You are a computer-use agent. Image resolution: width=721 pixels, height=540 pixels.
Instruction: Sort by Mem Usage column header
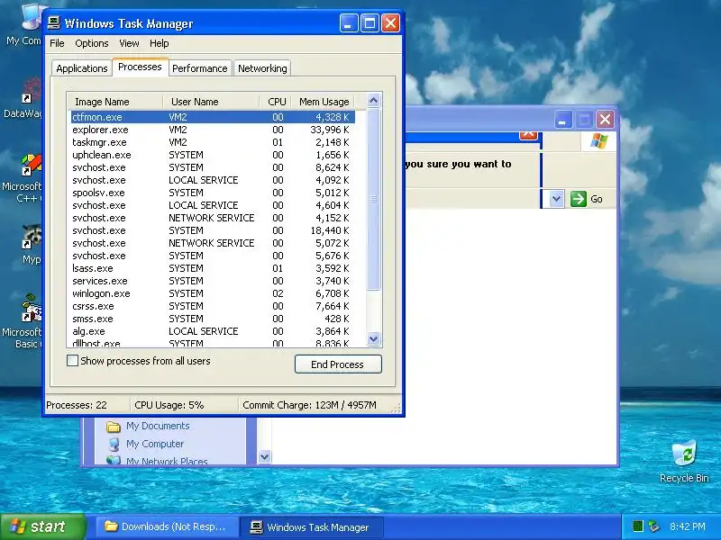pyautogui.click(x=324, y=102)
